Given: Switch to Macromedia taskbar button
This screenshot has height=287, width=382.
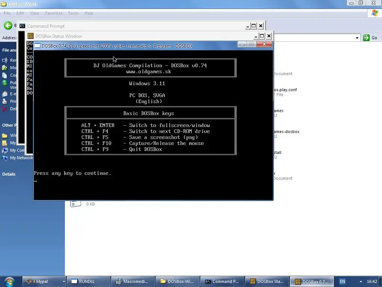Looking at the screenshot, I should (133, 281).
